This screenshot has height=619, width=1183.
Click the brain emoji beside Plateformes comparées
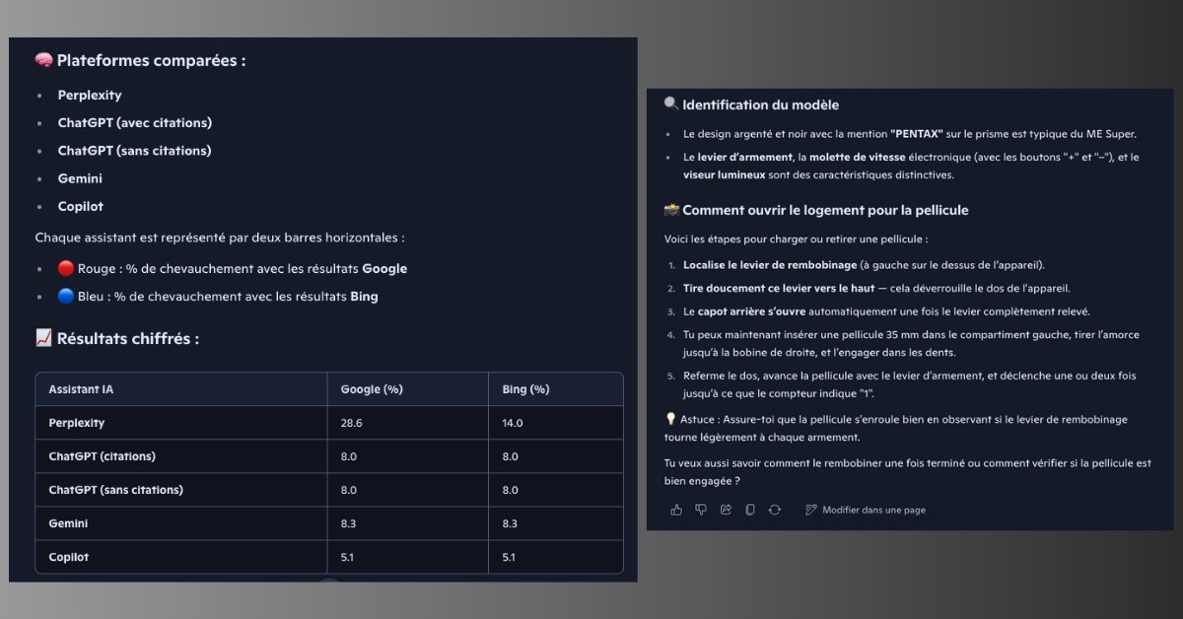tap(43, 60)
